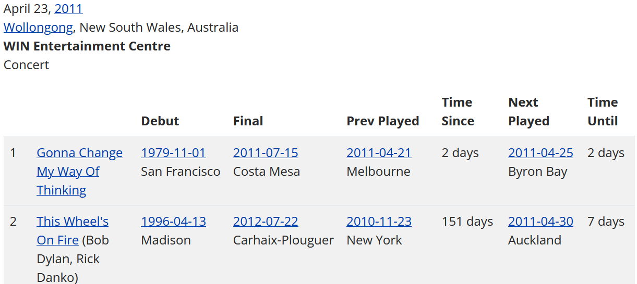Open final date 2012-07-22 link

[266, 222]
